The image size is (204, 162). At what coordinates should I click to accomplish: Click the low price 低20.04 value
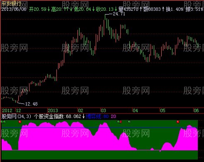click(x=84, y=9)
